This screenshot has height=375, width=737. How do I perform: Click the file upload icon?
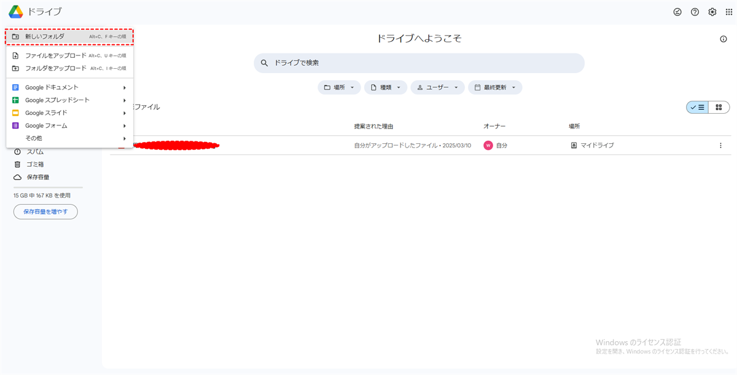16,55
